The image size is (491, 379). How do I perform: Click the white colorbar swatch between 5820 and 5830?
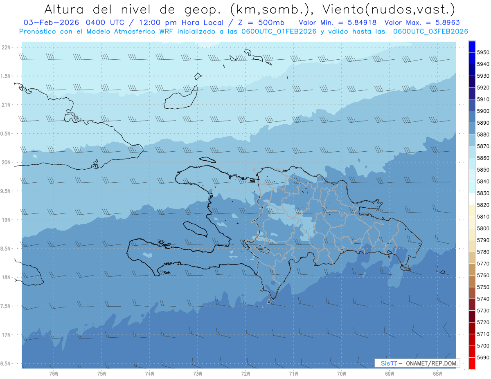(472, 199)
